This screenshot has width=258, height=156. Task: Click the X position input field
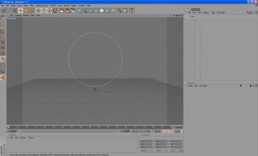point(146,141)
